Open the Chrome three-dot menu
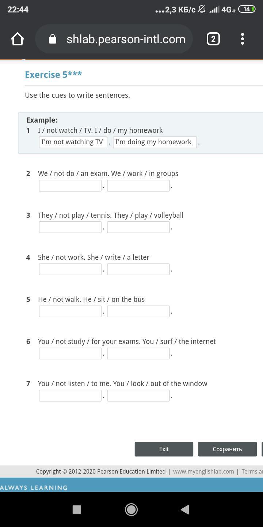 243,39
